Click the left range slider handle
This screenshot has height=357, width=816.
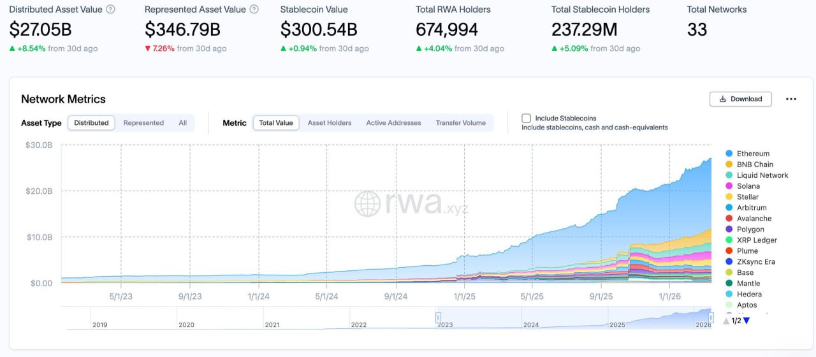click(439, 317)
